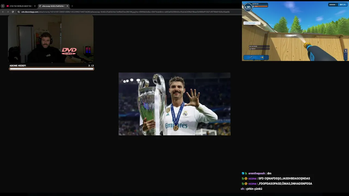Click the erenthepooh chat username
The width and height of the screenshot is (349, 196).
click(x=257, y=173)
